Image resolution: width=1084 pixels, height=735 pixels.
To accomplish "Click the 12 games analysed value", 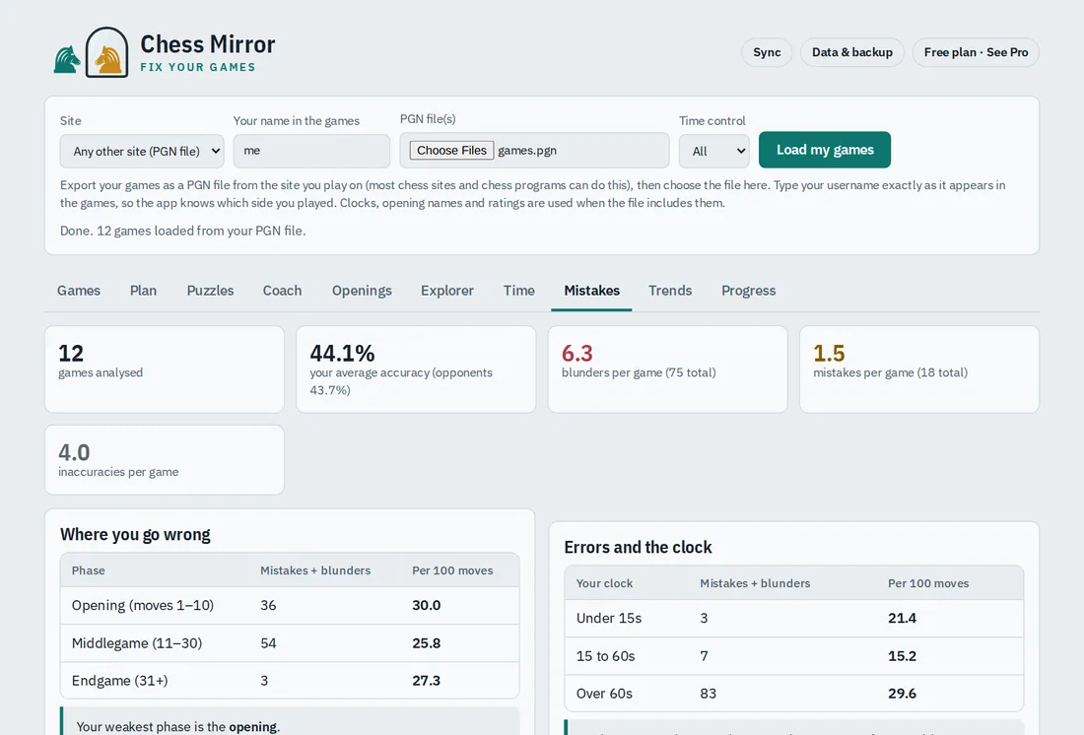I will tap(71, 354).
